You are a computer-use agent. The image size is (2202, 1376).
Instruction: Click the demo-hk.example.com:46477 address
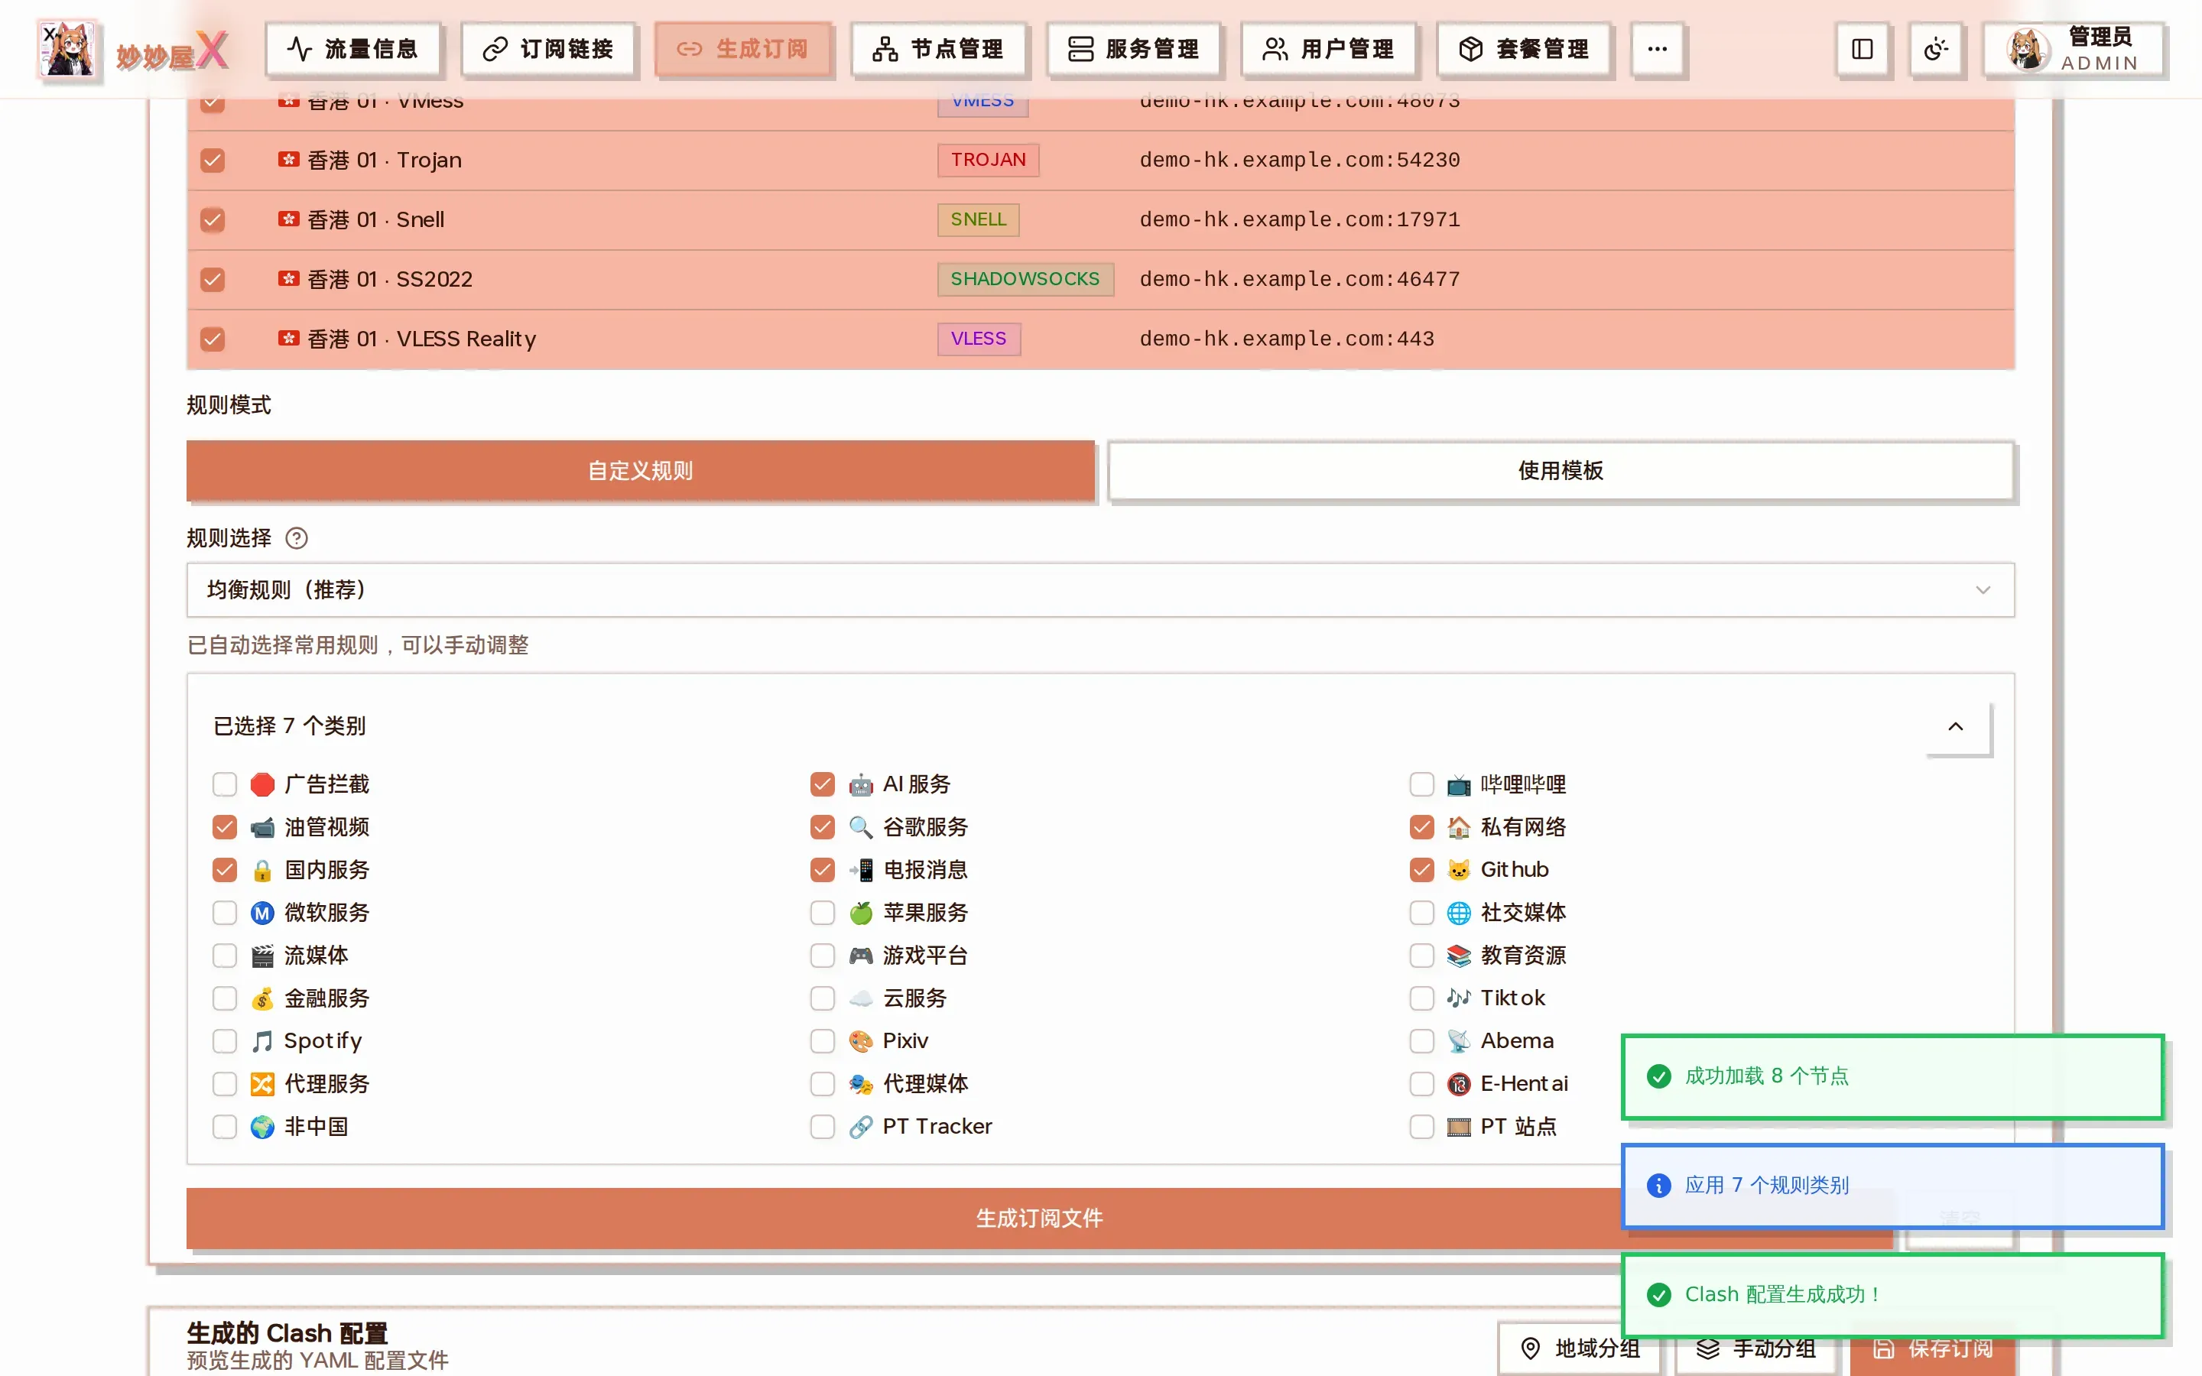tap(1299, 279)
